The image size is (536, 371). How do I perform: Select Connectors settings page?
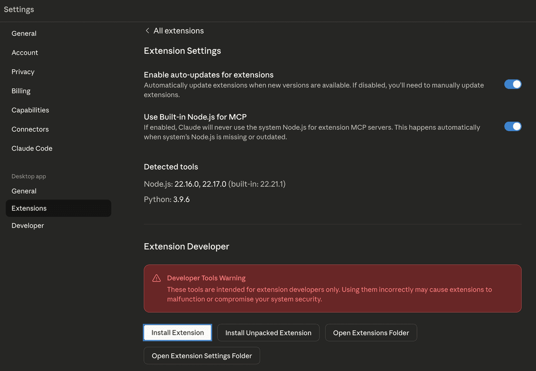click(x=30, y=129)
